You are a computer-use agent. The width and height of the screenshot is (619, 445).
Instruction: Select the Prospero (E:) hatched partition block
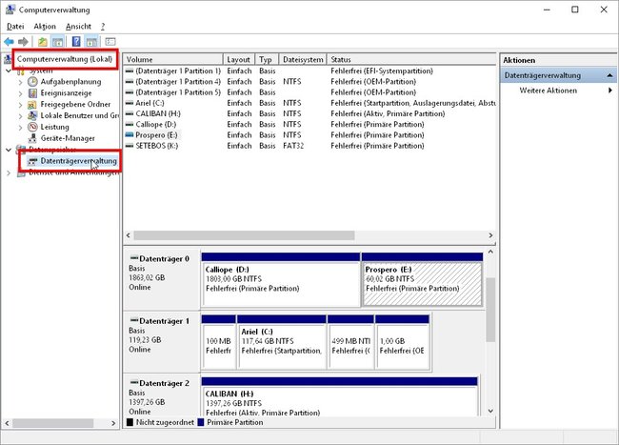[422, 279]
